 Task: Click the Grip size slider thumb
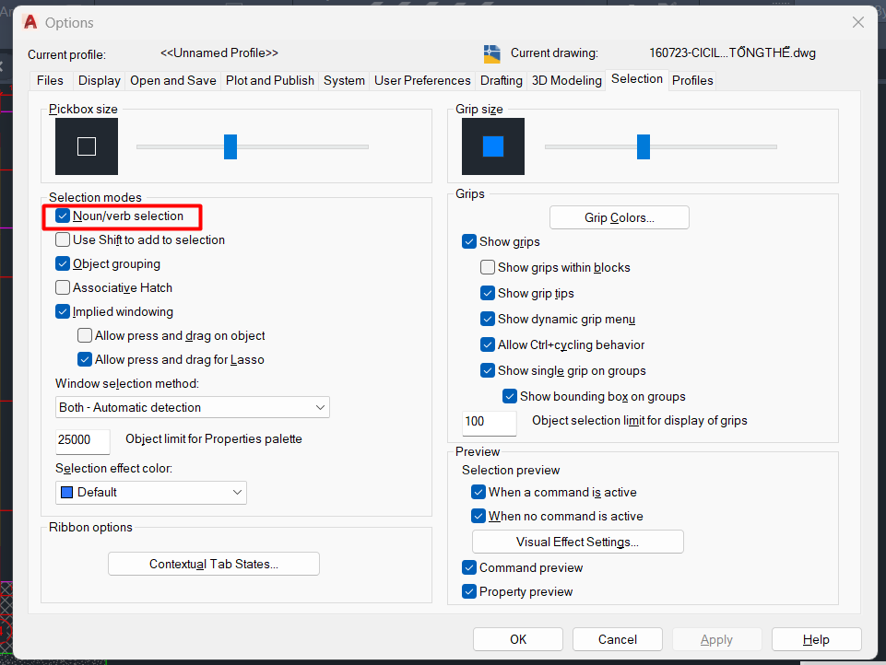tap(644, 146)
